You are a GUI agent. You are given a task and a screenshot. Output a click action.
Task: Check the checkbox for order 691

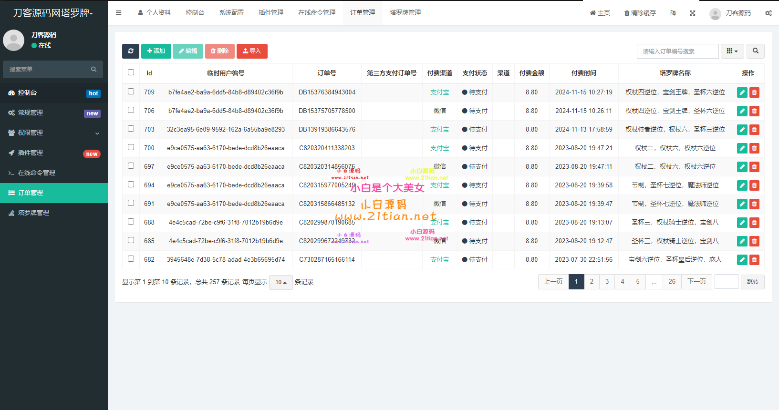coord(131,203)
